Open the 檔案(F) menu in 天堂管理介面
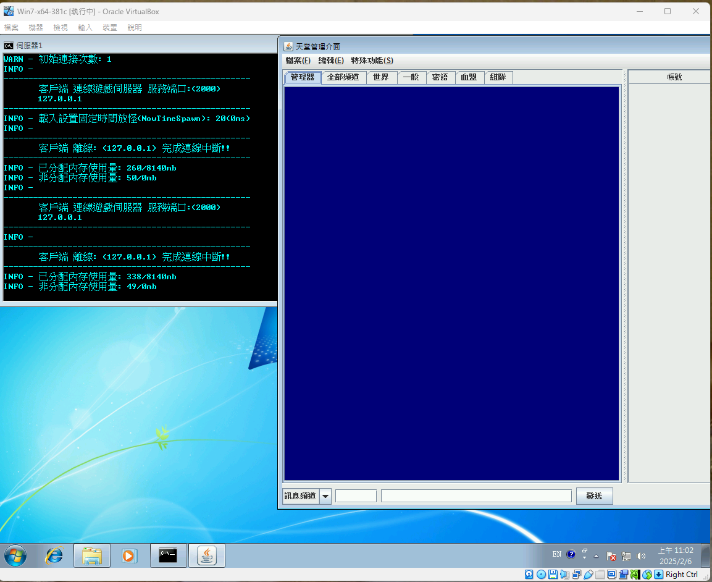Screen dimensions: 712x582 click(x=298, y=61)
